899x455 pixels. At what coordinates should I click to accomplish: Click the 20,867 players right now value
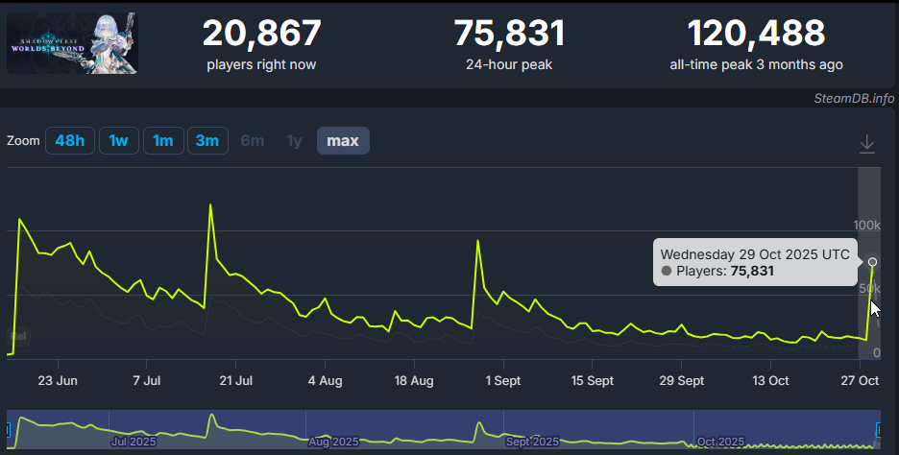point(261,34)
